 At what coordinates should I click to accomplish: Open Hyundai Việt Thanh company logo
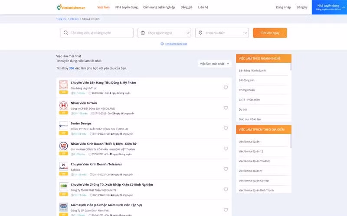tap(63, 146)
